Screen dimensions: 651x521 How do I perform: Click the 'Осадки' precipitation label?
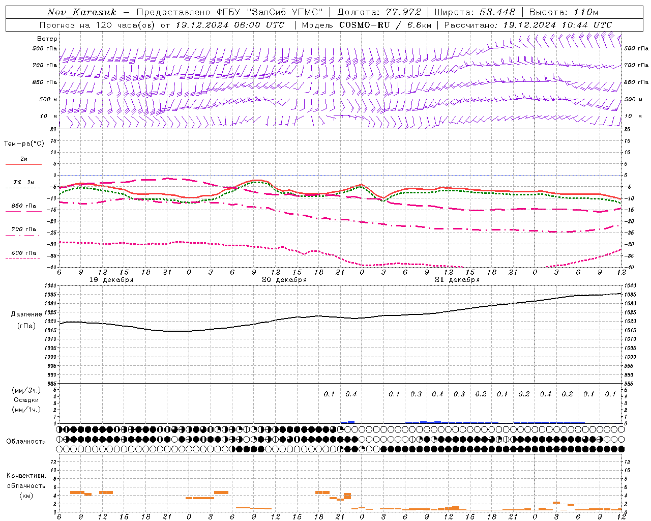[x=26, y=400]
